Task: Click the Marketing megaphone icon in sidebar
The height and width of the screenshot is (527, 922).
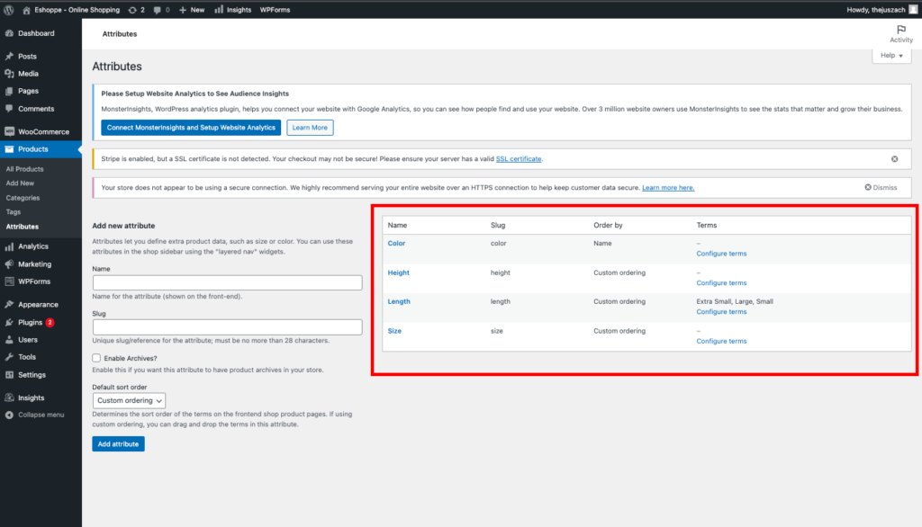Action: coord(9,264)
